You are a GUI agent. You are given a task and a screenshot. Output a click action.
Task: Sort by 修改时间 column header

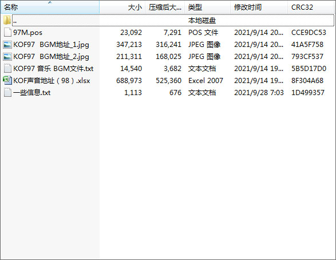(259, 7)
